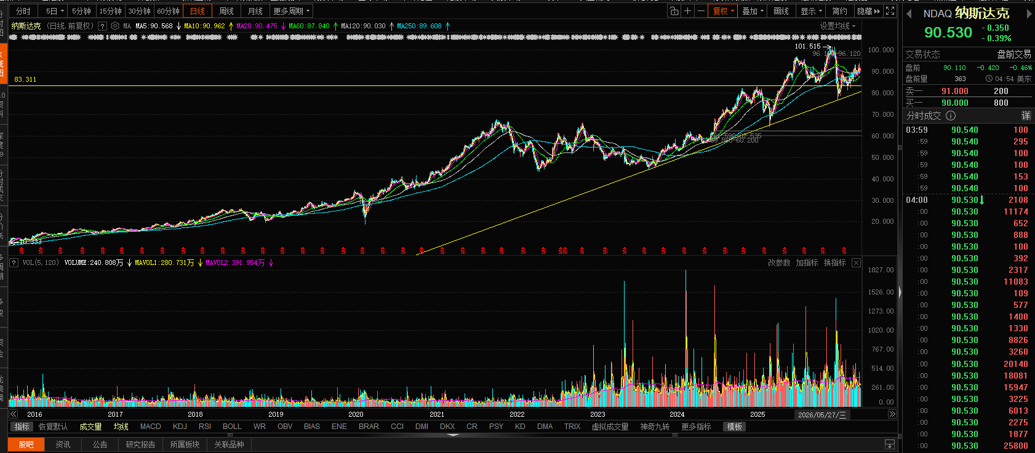The image size is (1035, 453).
Task: Open the 所属板块 tab
Action: tap(185, 444)
